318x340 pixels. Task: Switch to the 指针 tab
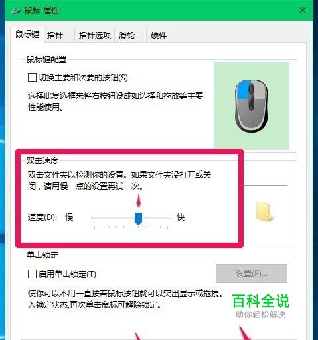pyautogui.click(x=55, y=35)
